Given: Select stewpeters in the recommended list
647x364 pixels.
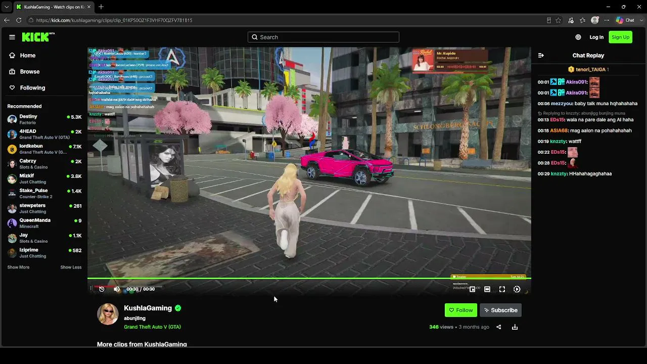Looking at the screenshot, I should coord(44,208).
